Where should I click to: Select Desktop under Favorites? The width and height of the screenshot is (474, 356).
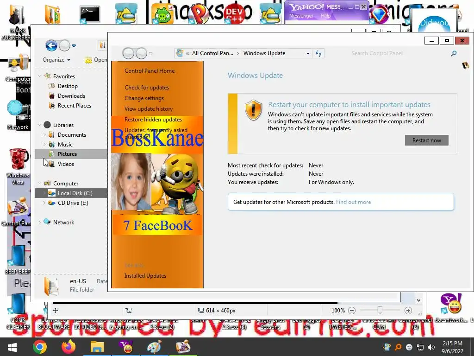(68, 86)
